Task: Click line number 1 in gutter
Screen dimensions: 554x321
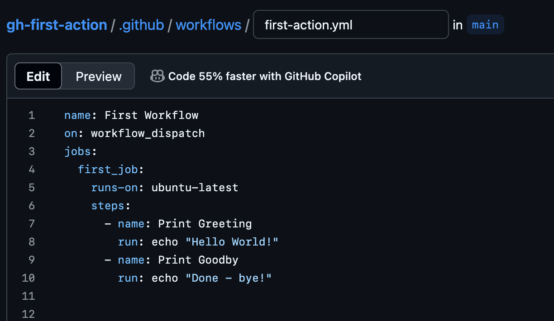Action: click(x=31, y=115)
